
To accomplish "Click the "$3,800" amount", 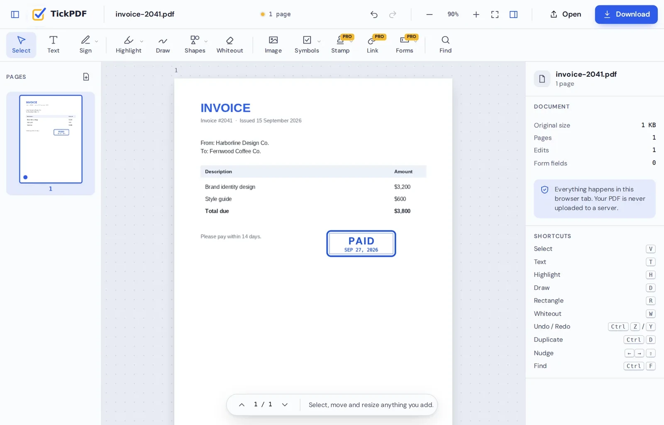I will coord(402,211).
